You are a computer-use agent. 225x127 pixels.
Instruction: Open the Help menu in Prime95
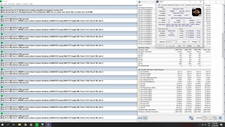31,4
